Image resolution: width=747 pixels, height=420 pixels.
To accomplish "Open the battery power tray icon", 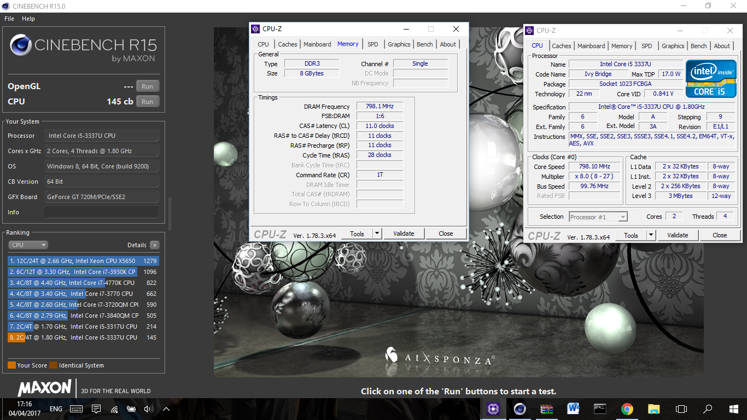I will point(131,409).
